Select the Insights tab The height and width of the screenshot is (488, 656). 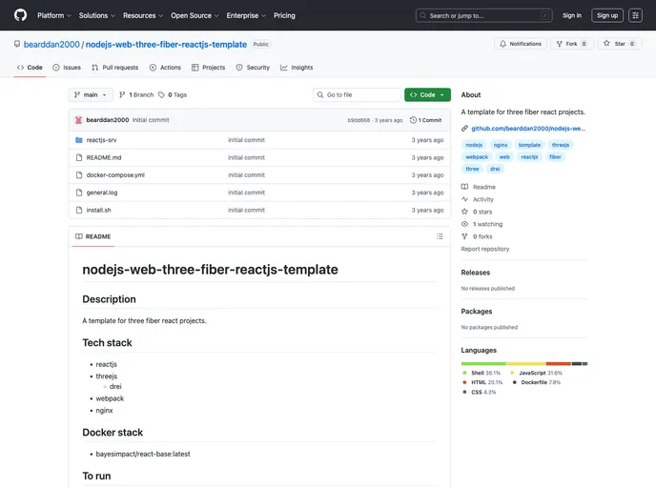[x=297, y=68]
